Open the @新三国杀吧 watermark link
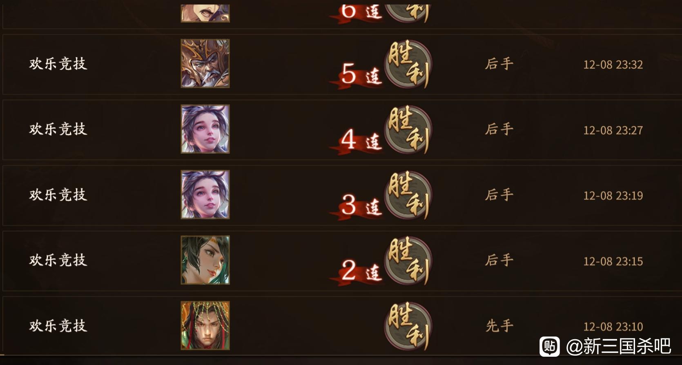This screenshot has height=365, width=682. 618,346
